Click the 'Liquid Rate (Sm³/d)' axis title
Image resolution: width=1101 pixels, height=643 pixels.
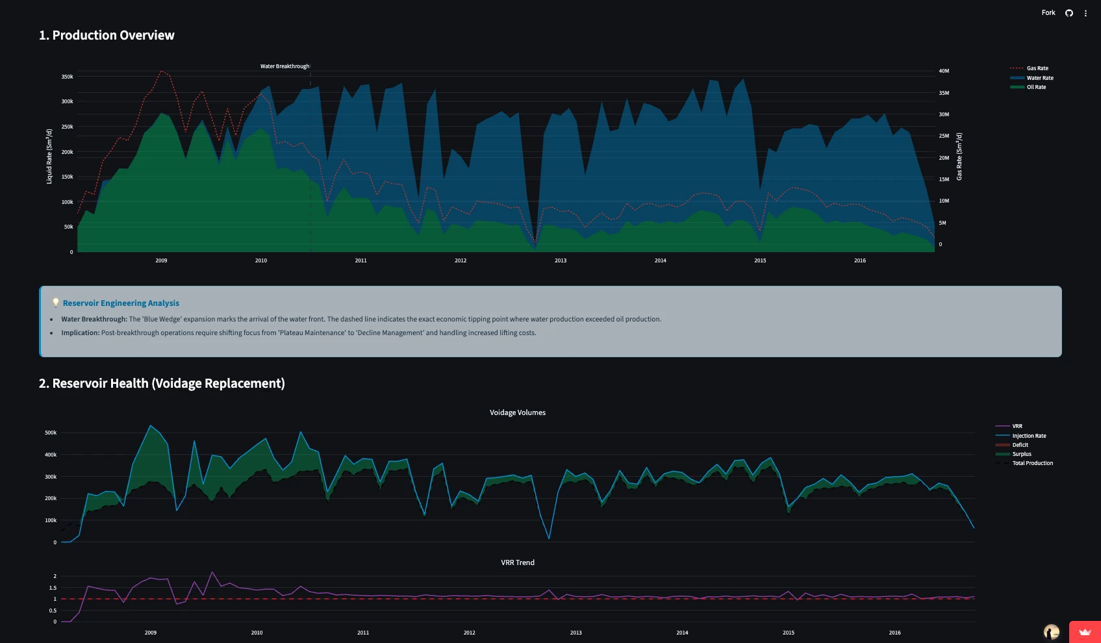click(x=49, y=157)
